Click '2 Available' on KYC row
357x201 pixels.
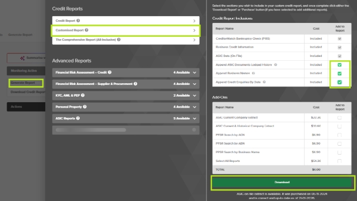click(181, 95)
